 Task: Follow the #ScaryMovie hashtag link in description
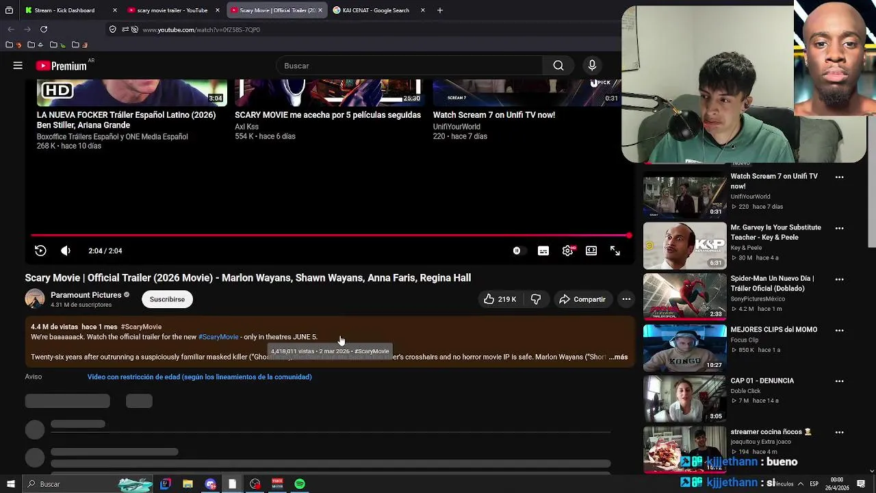pos(218,337)
